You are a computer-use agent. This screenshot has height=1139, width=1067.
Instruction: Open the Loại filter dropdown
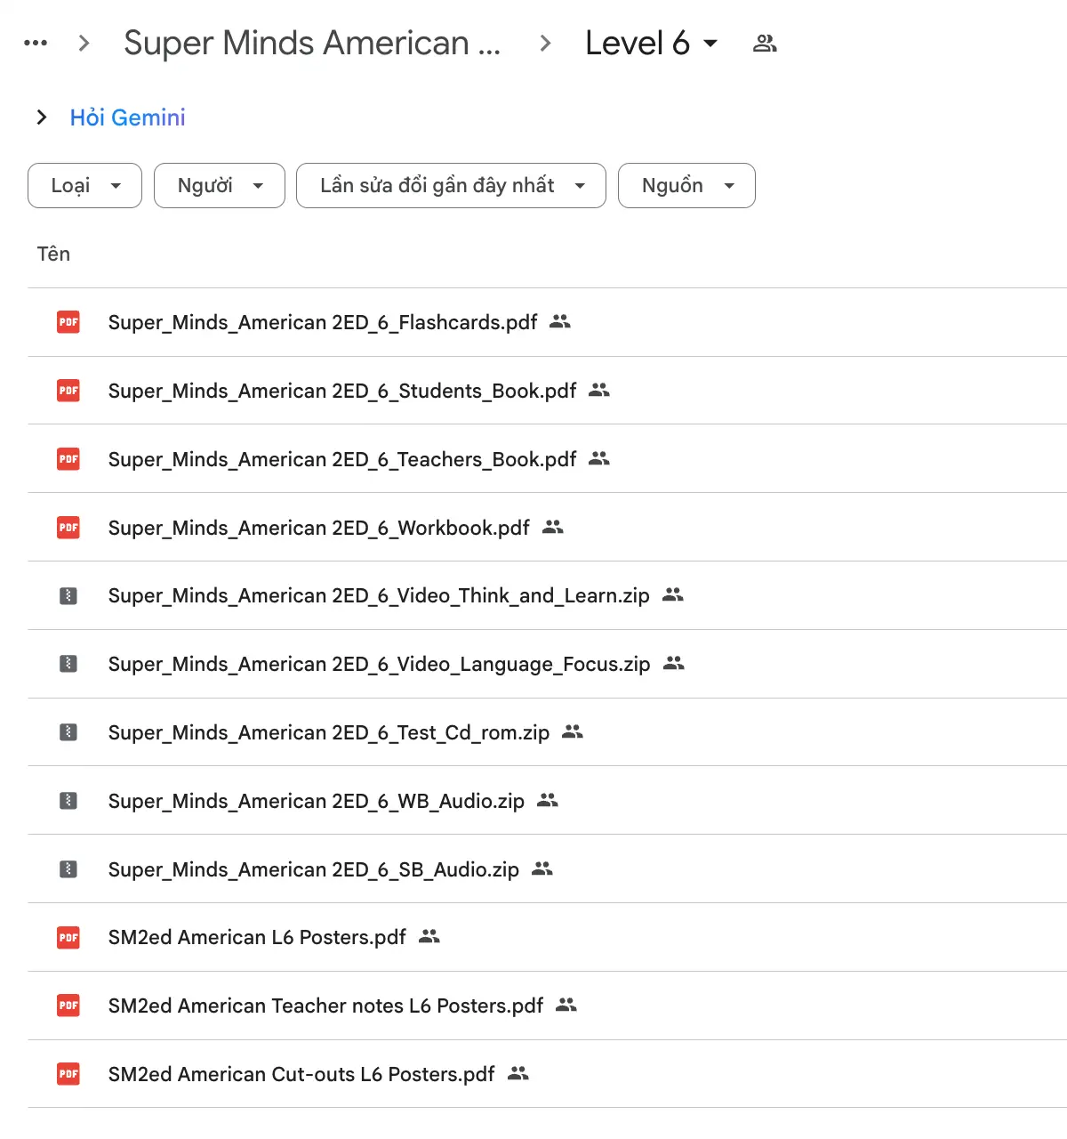pyautogui.click(x=84, y=185)
